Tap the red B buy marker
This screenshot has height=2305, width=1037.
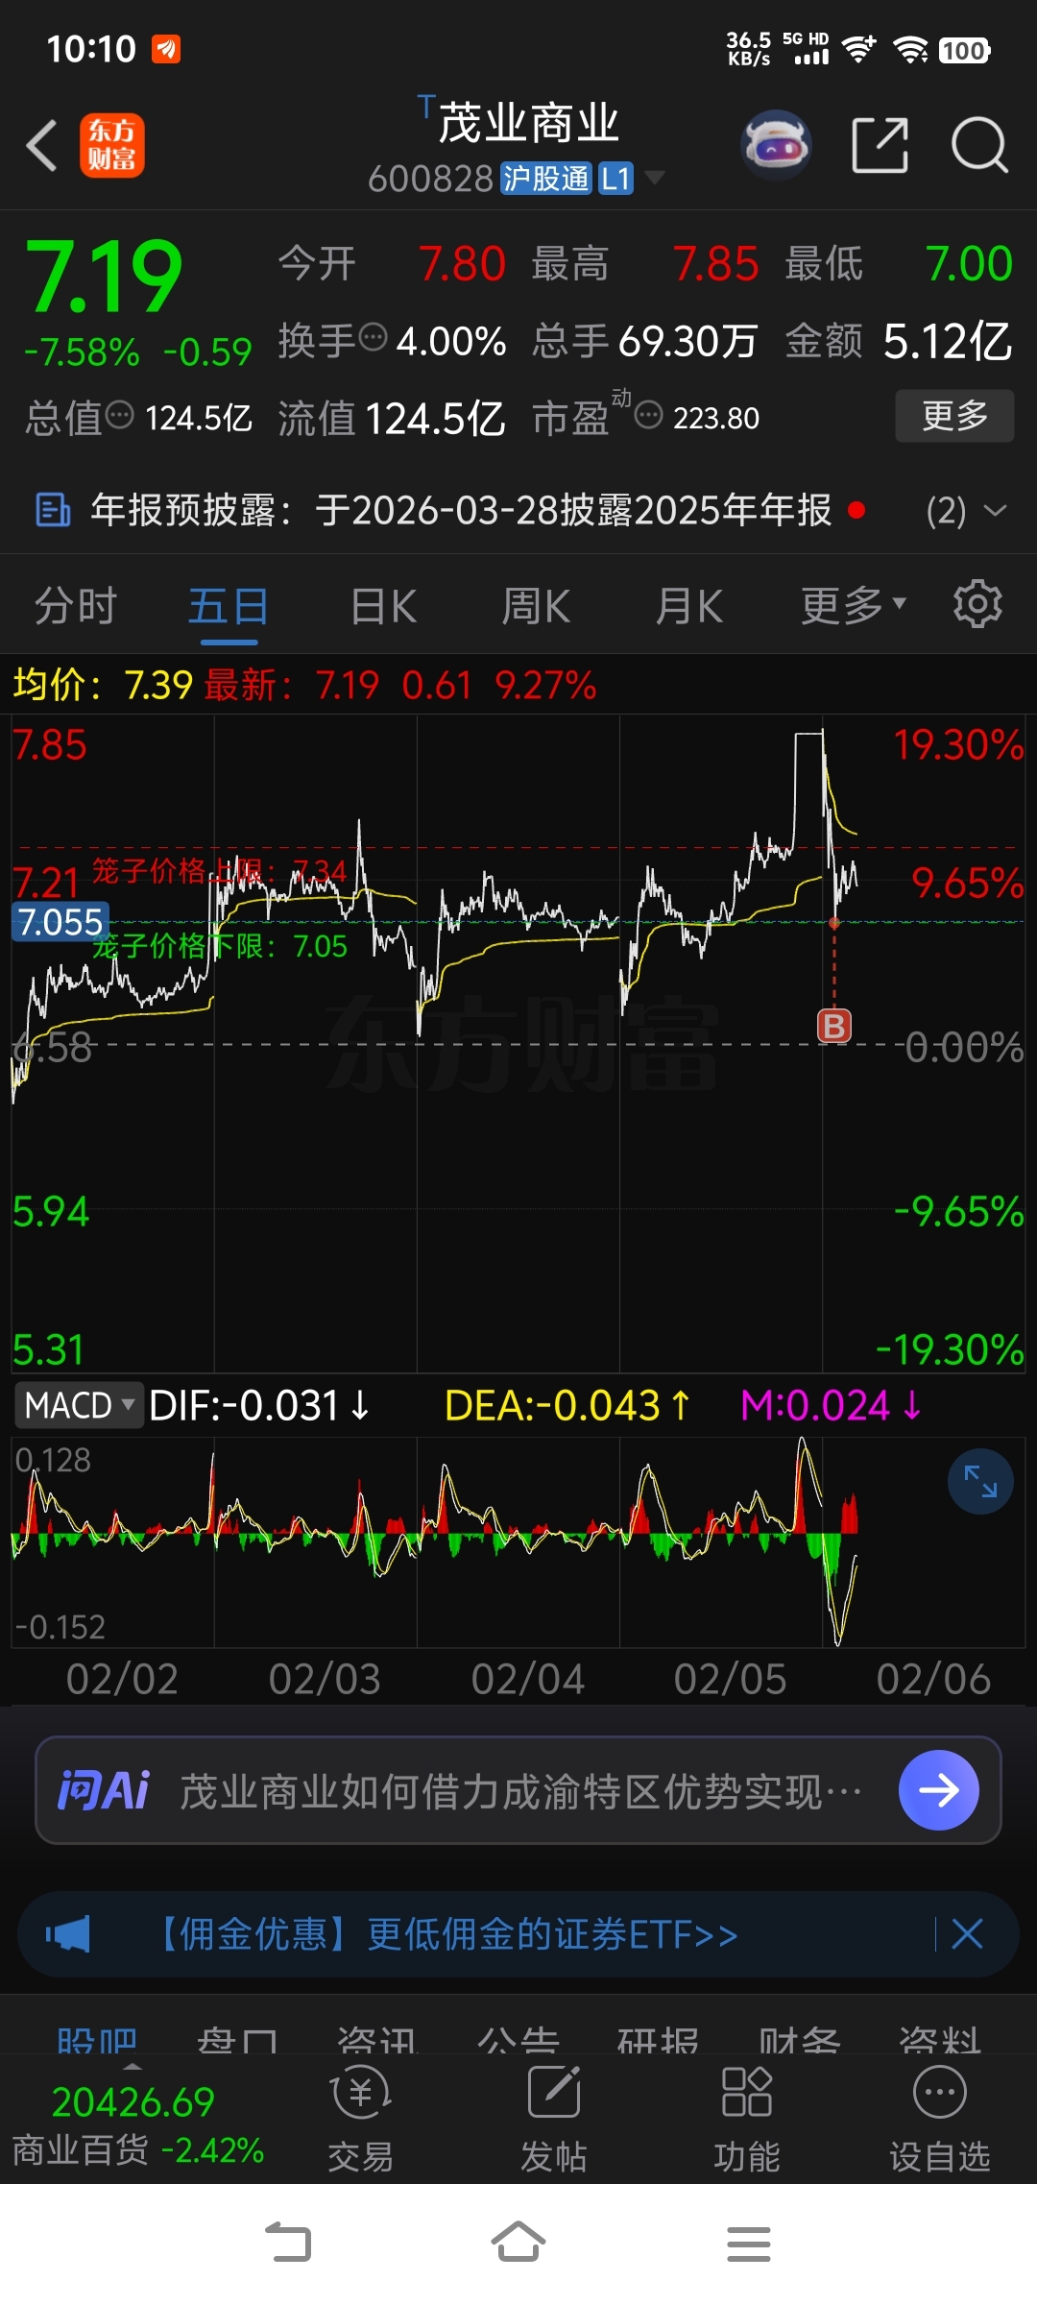point(834,1026)
